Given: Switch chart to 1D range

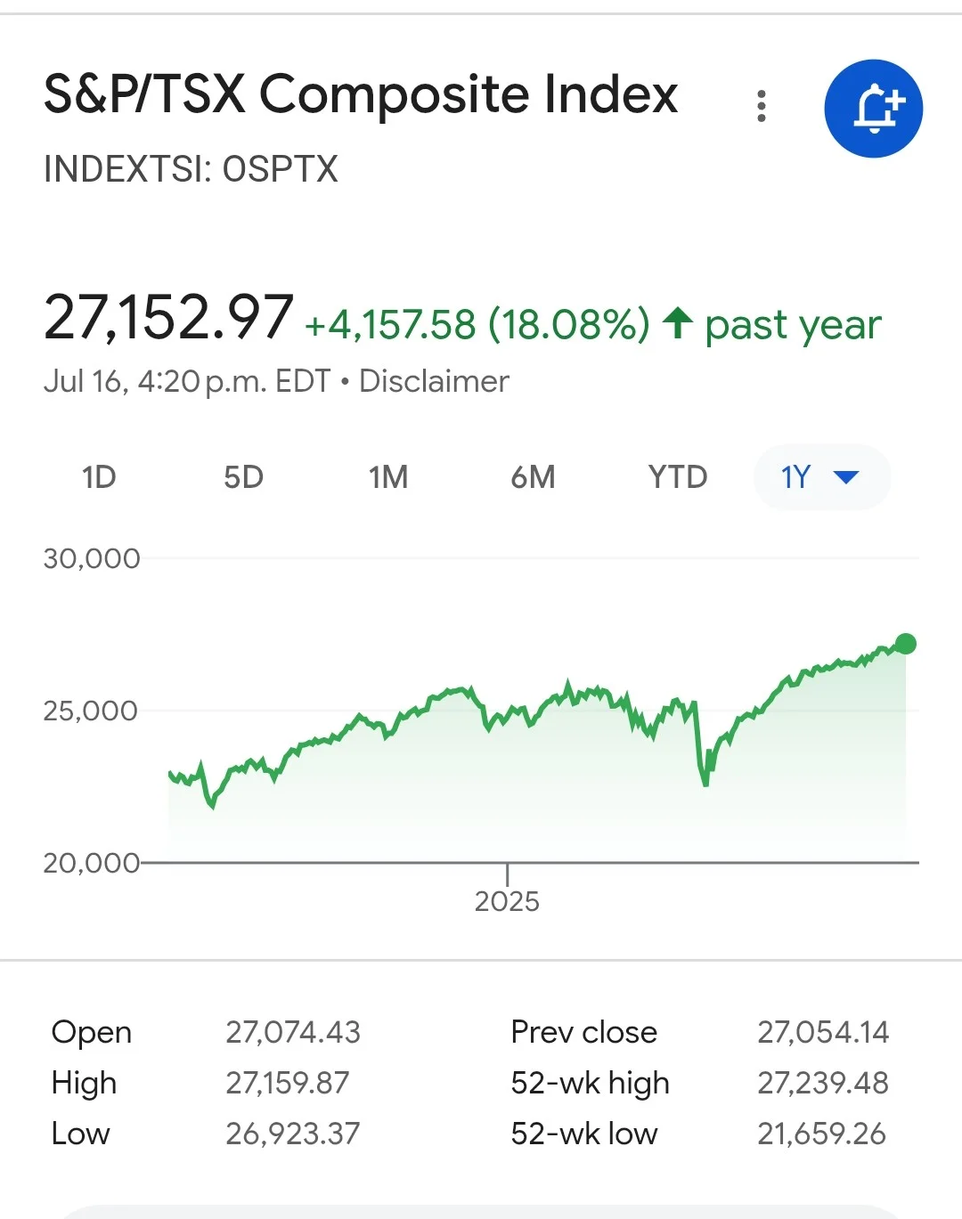Looking at the screenshot, I should [x=99, y=477].
